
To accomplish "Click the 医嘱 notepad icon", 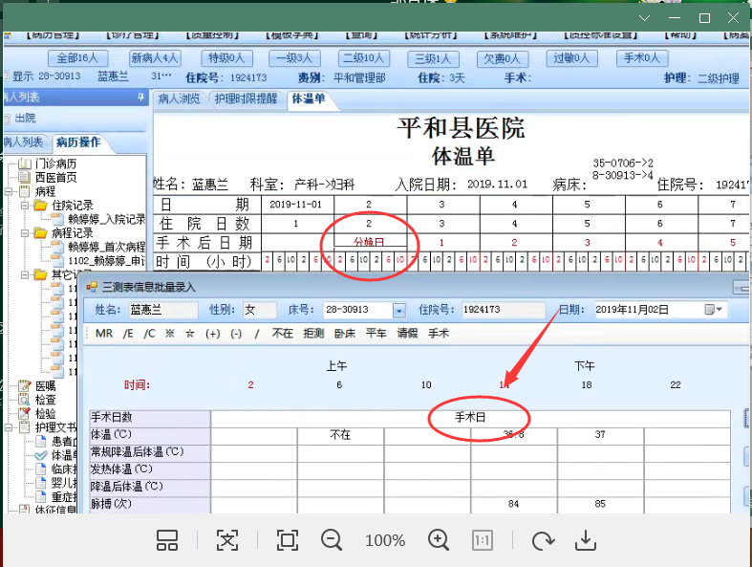I will [x=25, y=386].
